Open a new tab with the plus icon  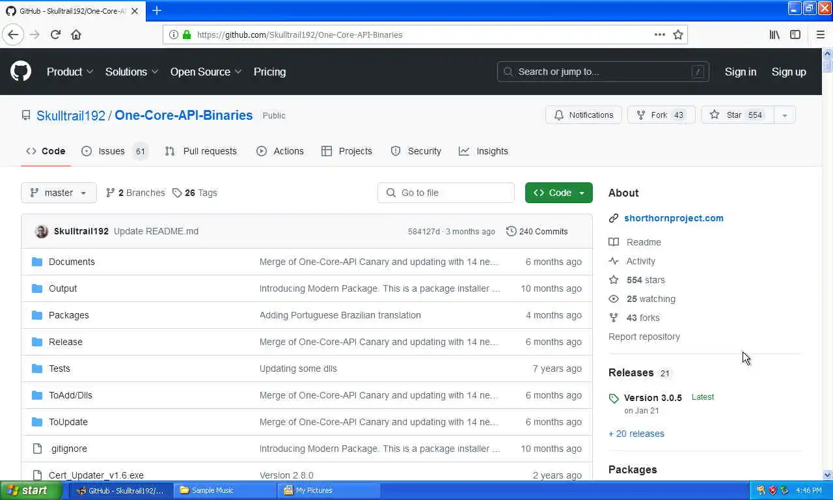(x=157, y=10)
